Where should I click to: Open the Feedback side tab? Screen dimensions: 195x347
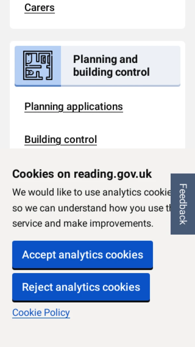(x=183, y=204)
